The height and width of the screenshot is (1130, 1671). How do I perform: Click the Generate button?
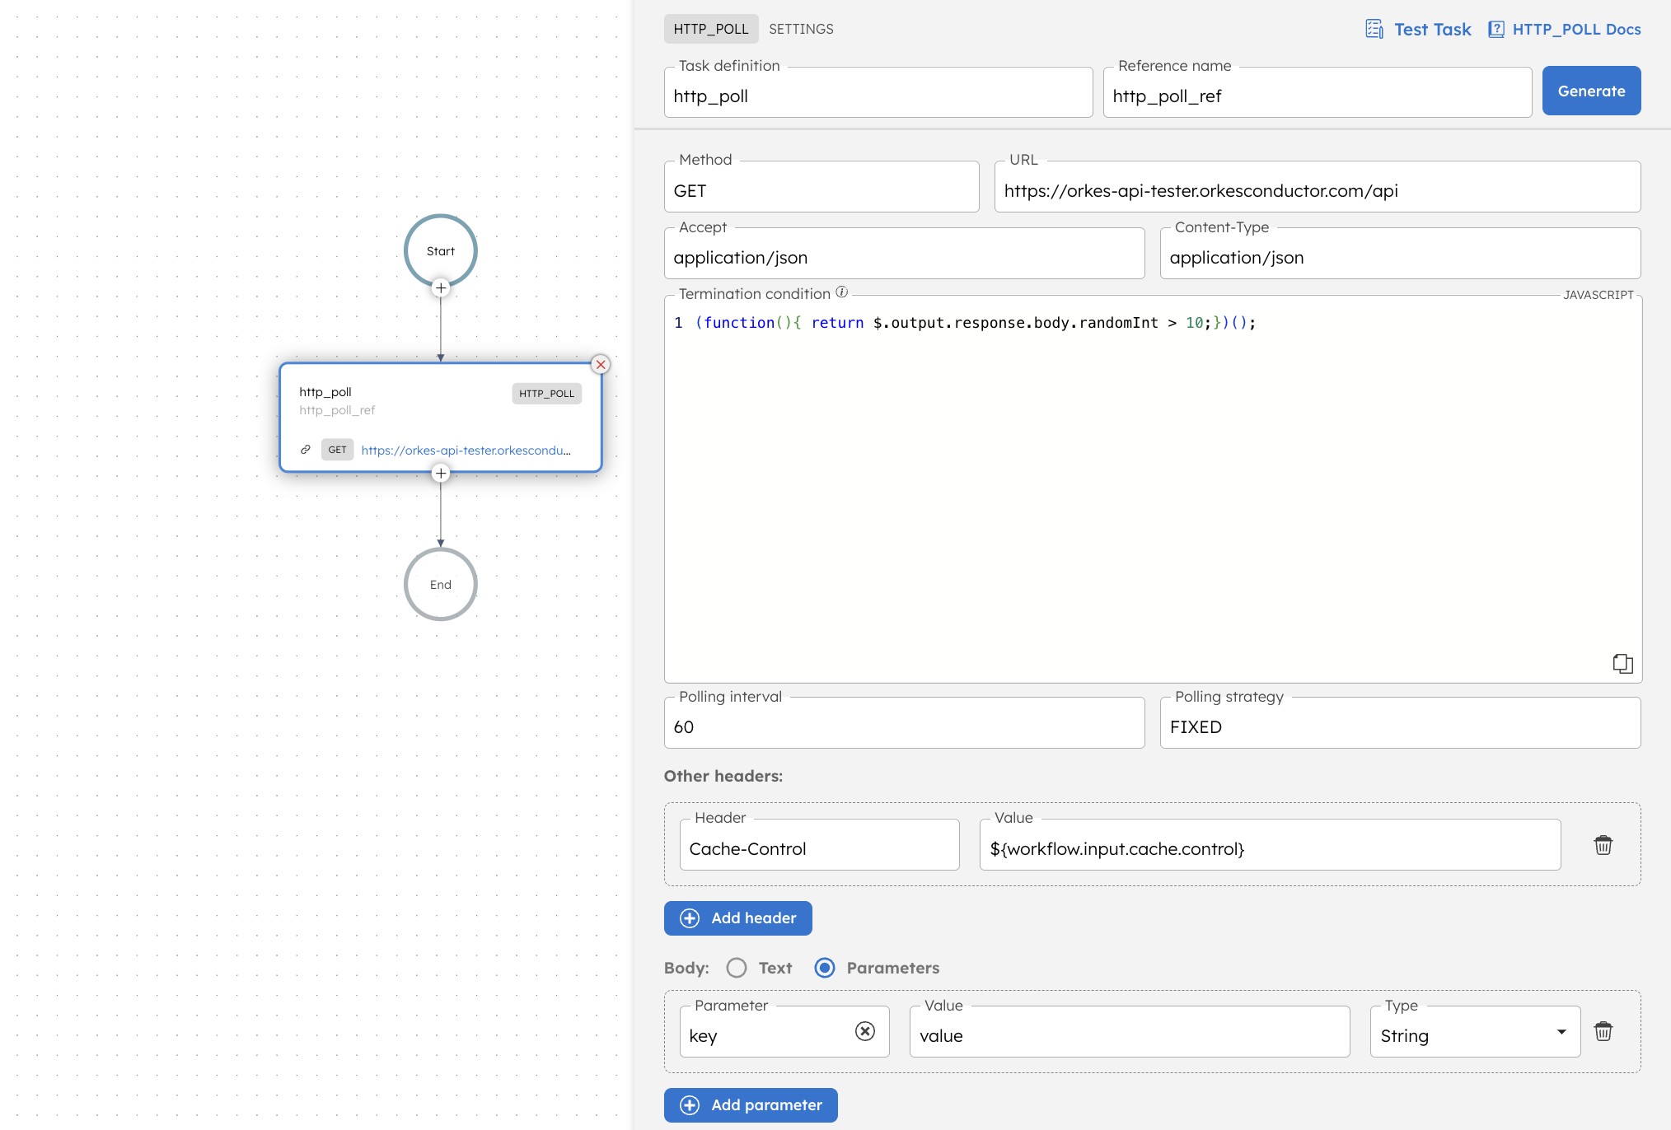coord(1591,91)
